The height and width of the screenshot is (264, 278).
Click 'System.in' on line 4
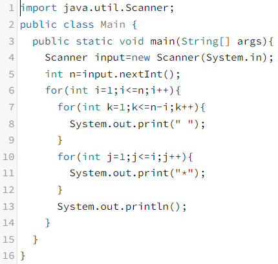coord(233,57)
